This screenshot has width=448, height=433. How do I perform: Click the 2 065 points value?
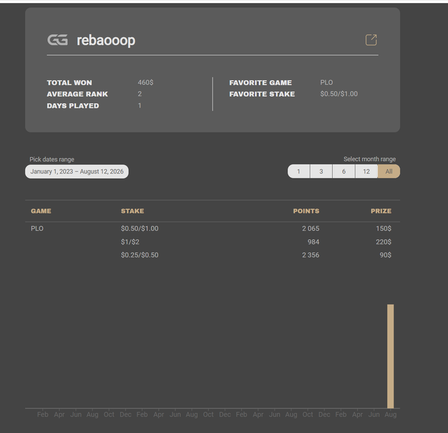310,228
